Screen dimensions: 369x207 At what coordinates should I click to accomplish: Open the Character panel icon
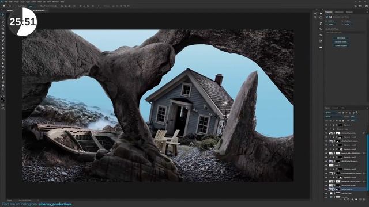coord(315,13)
